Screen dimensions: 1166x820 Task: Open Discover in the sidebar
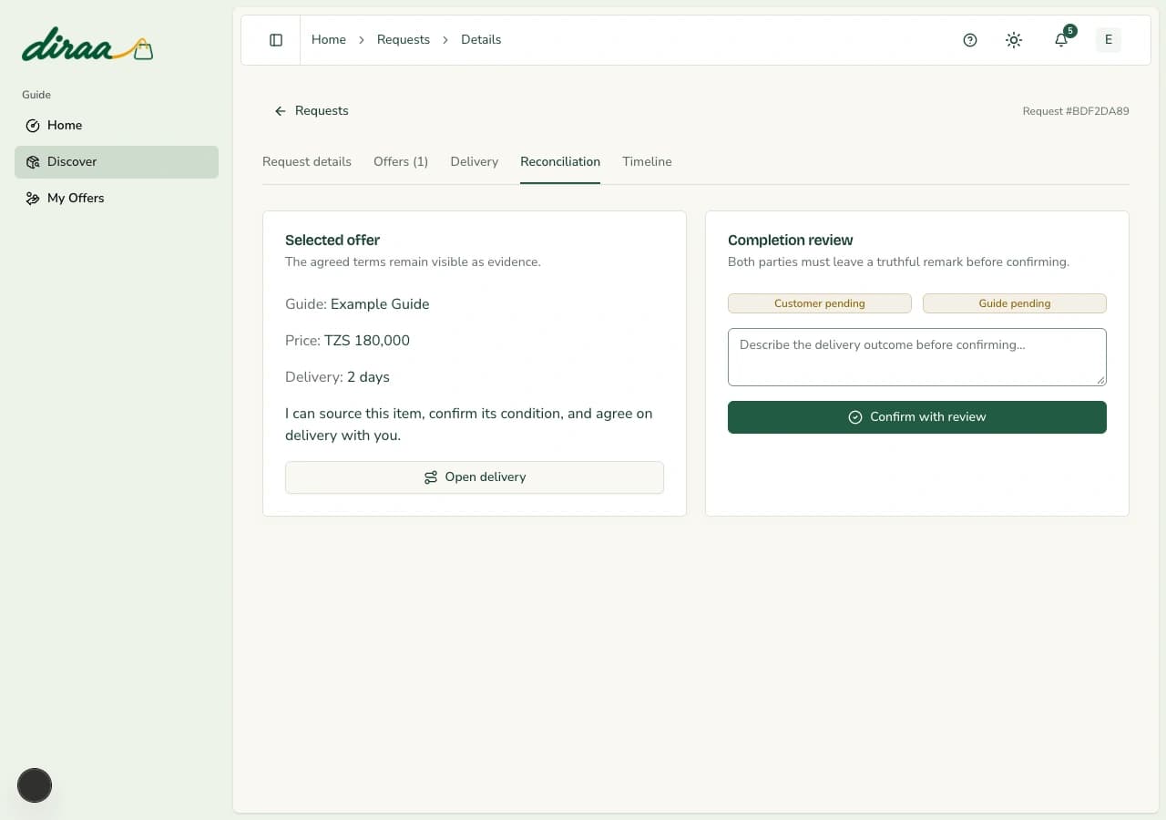[x=117, y=162]
